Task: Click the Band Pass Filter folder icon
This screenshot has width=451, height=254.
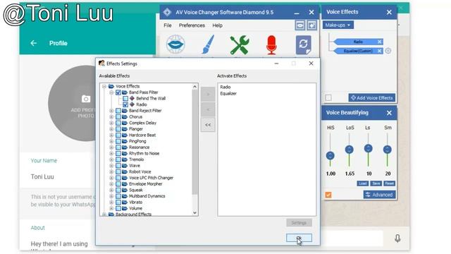Action: point(125,92)
